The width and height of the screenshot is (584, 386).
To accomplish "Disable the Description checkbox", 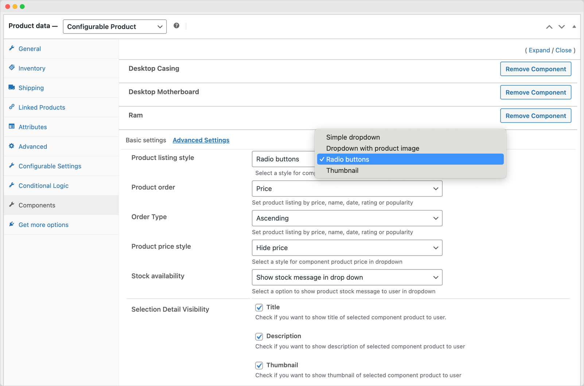I will [x=259, y=336].
